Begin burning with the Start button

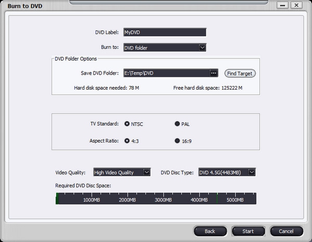coord(248,231)
